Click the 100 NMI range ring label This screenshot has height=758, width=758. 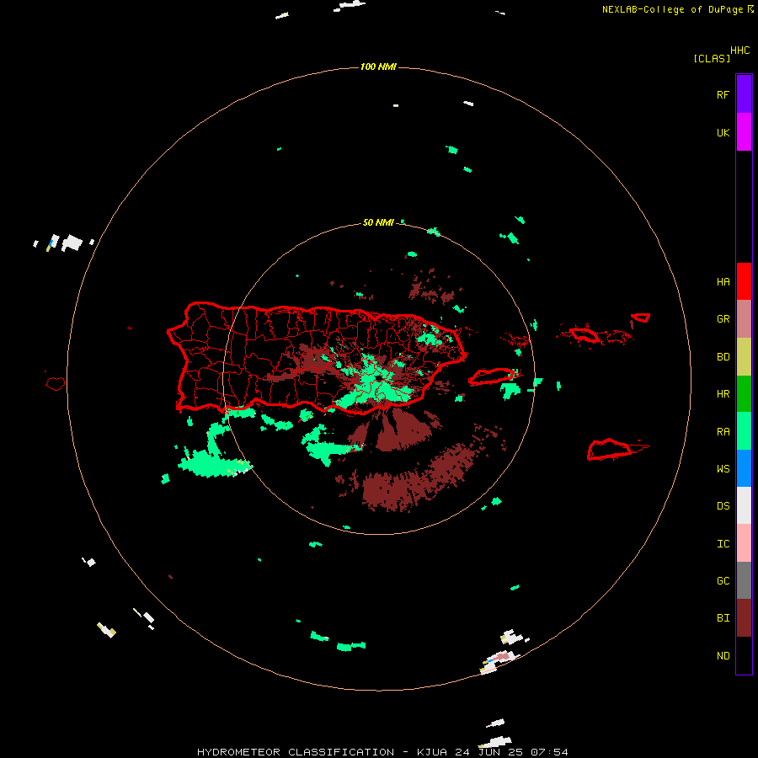378,67
